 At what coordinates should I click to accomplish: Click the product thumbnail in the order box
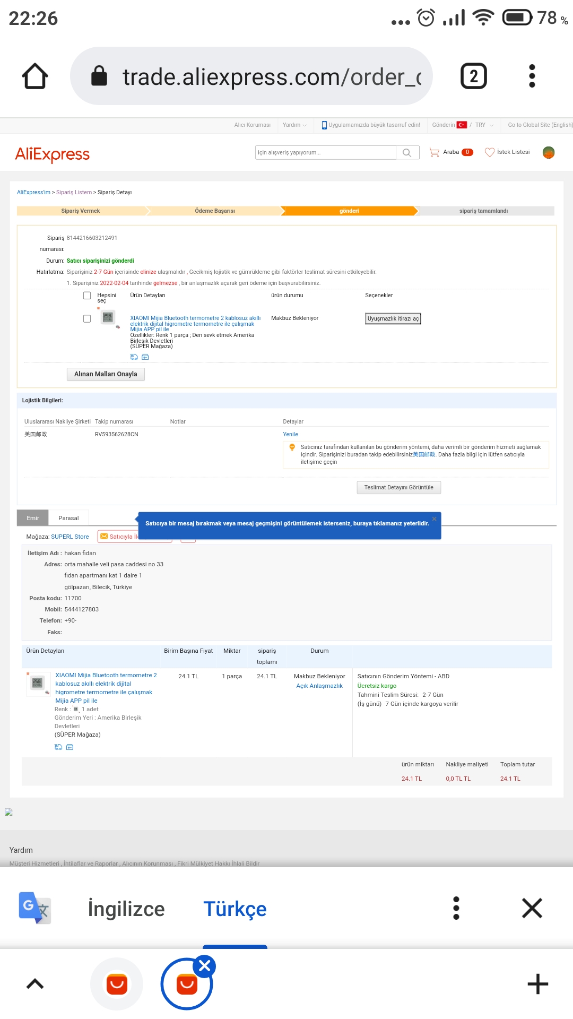click(108, 317)
